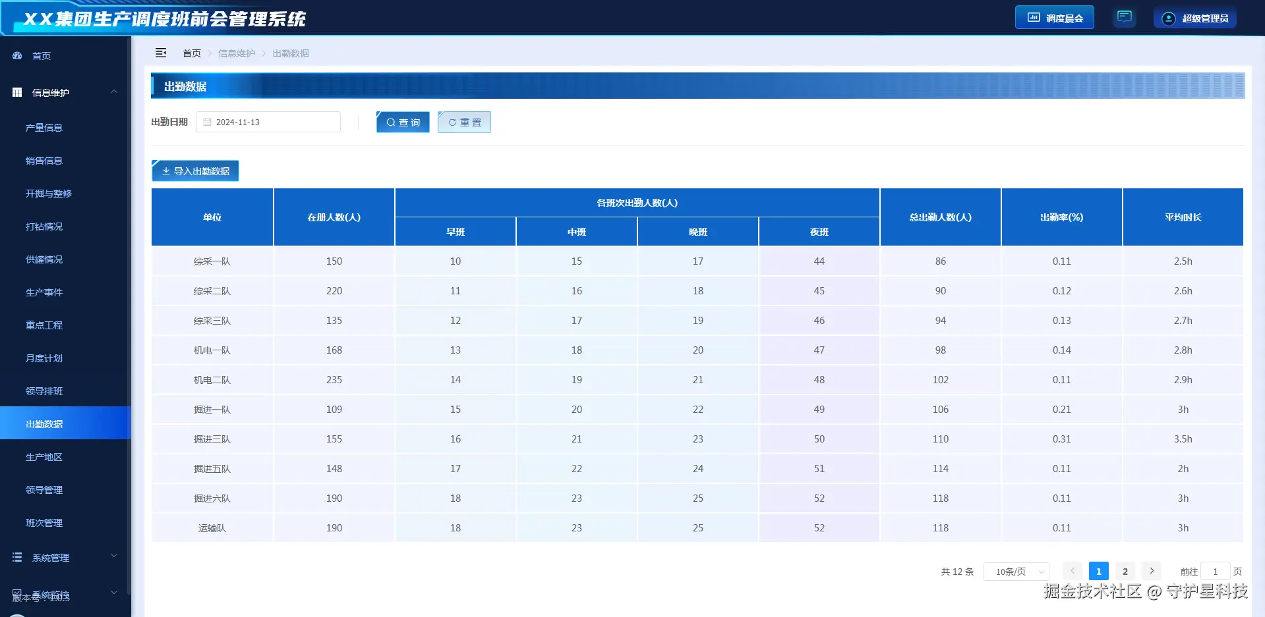Screen dimensions: 1265x617
Task: Go to next page arrow in pagination
Action: click(1151, 571)
